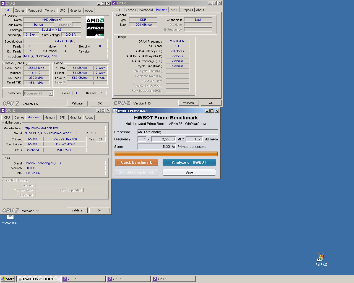Click Validate in the CPU tab window
Image resolution: width=354 pixels, height=283 pixels.
pyautogui.click(x=77, y=103)
